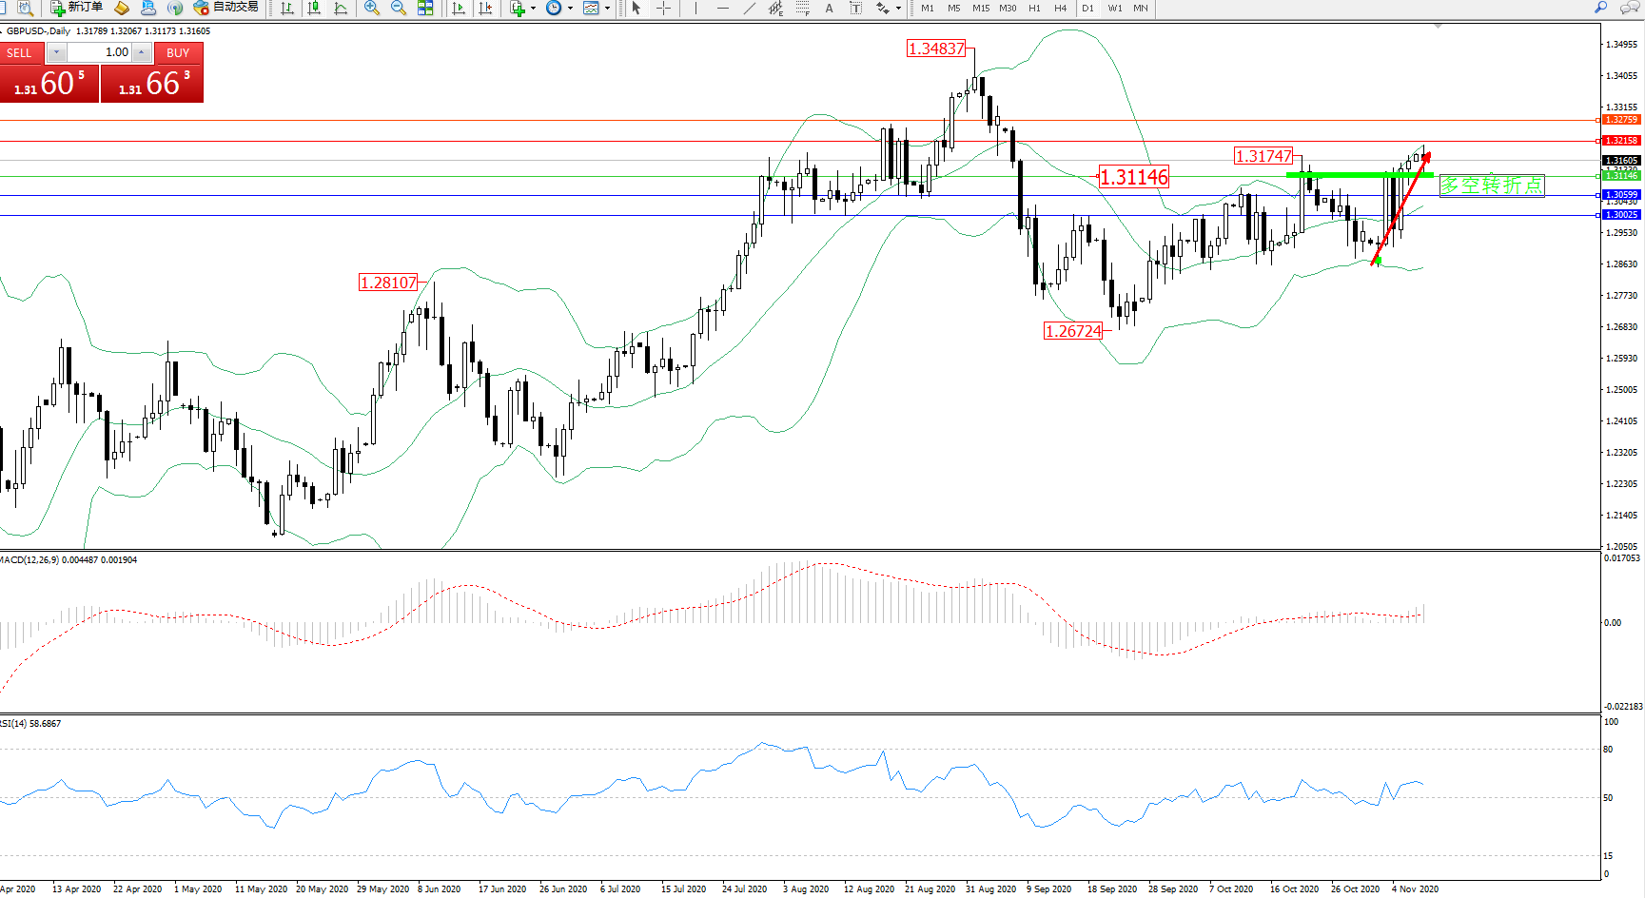The width and height of the screenshot is (1645, 898).
Task: Zoom in on the chart
Action: [x=372, y=8]
